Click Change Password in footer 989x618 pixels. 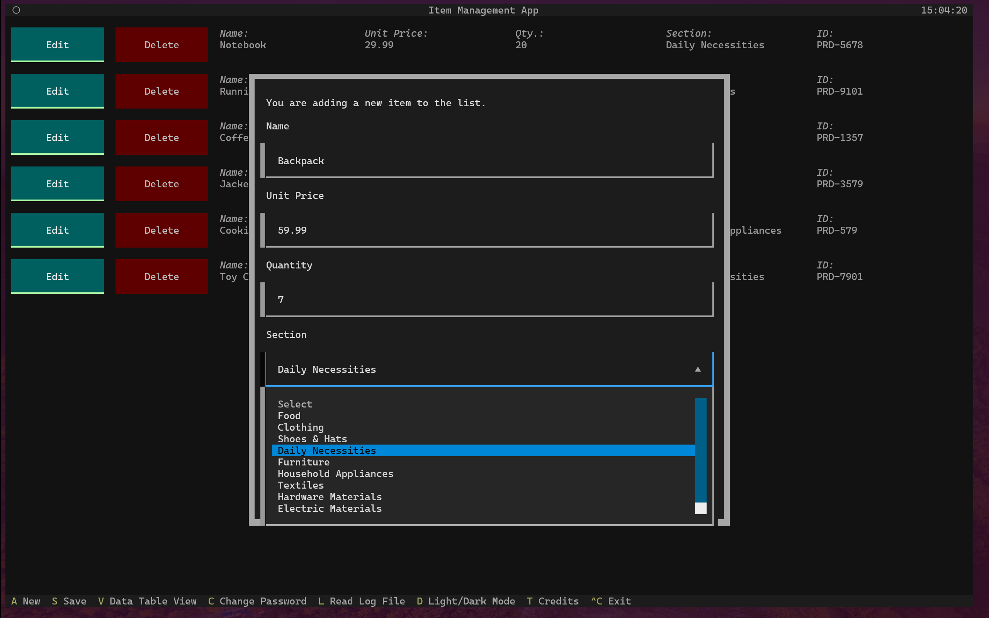coord(257,601)
